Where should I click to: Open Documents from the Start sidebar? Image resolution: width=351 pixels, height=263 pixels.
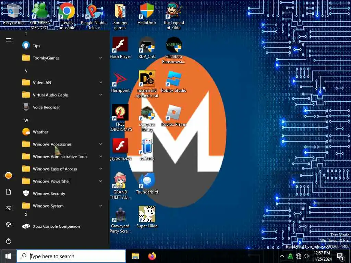tap(9, 192)
